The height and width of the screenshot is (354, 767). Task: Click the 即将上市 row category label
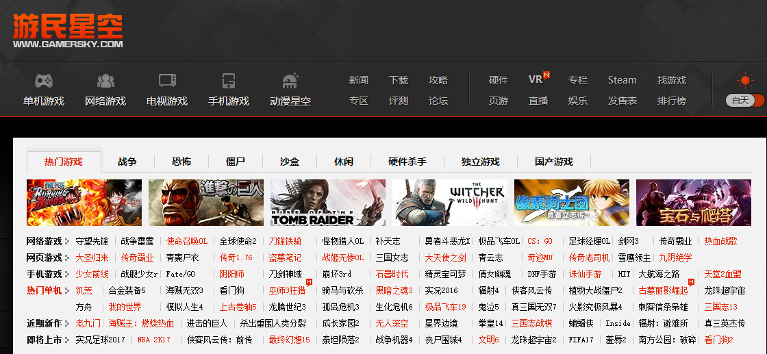44,340
